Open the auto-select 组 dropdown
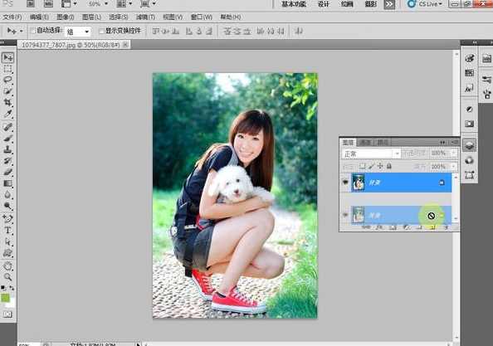Viewport: 493px width, 346px height. pos(78,32)
